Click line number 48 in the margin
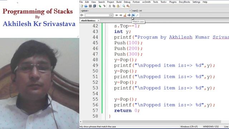The width and height of the screenshot is (229, 129). (95, 60)
